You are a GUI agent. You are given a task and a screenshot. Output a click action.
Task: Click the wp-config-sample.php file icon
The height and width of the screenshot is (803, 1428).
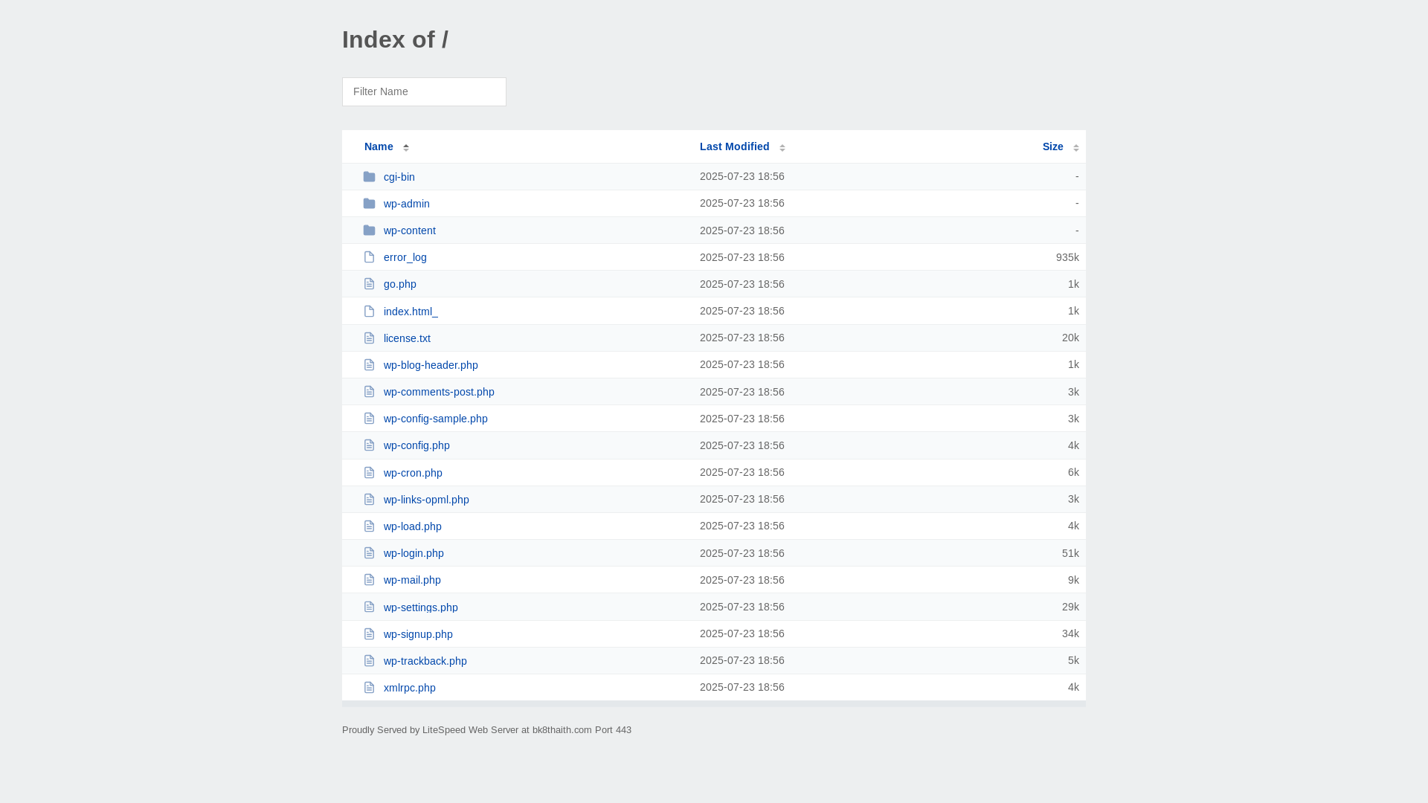(369, 419)
